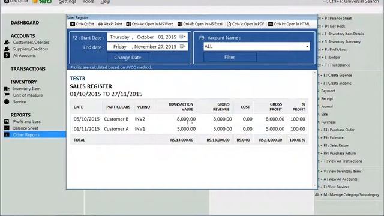Click the TOTAL row label
The height and width of the screenshot is (216, 384).
[79, 140]
